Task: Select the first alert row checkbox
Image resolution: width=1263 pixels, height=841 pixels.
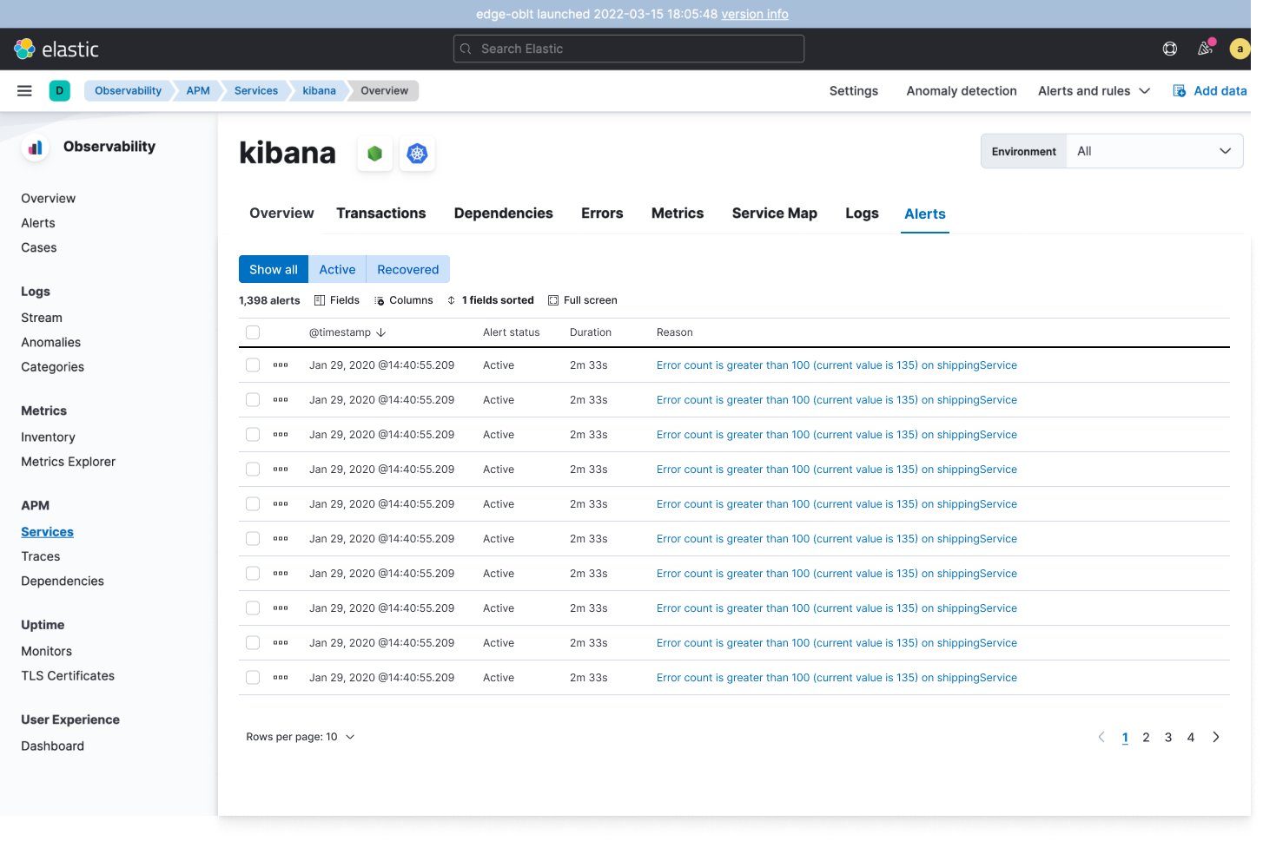Action: pyautogui.click(x=253, y=365)
